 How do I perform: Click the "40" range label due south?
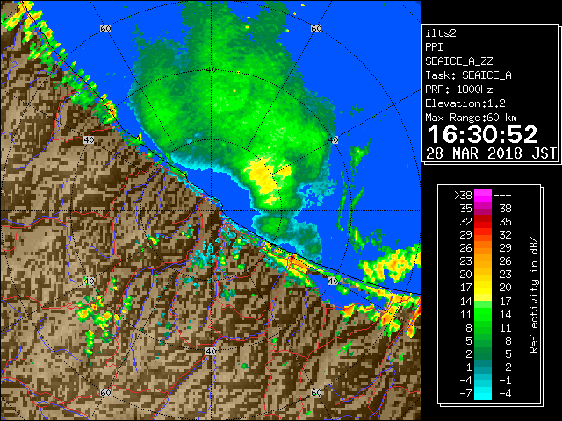[x=211, y=351]
